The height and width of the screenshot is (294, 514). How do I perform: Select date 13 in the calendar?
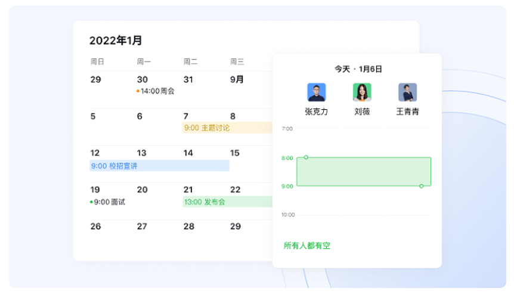click(x=142, y=153)
